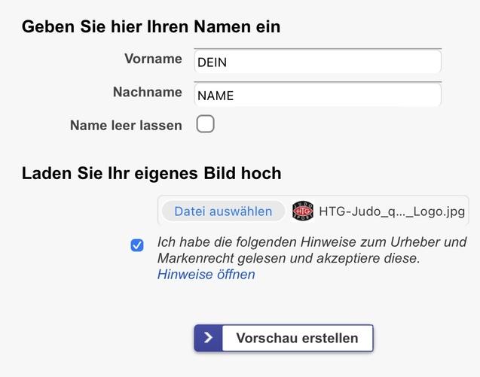This screenshot has height=377, width=480.
Task: Click the HTG Judo logo thumbnail icon
Action: (302, 211)
